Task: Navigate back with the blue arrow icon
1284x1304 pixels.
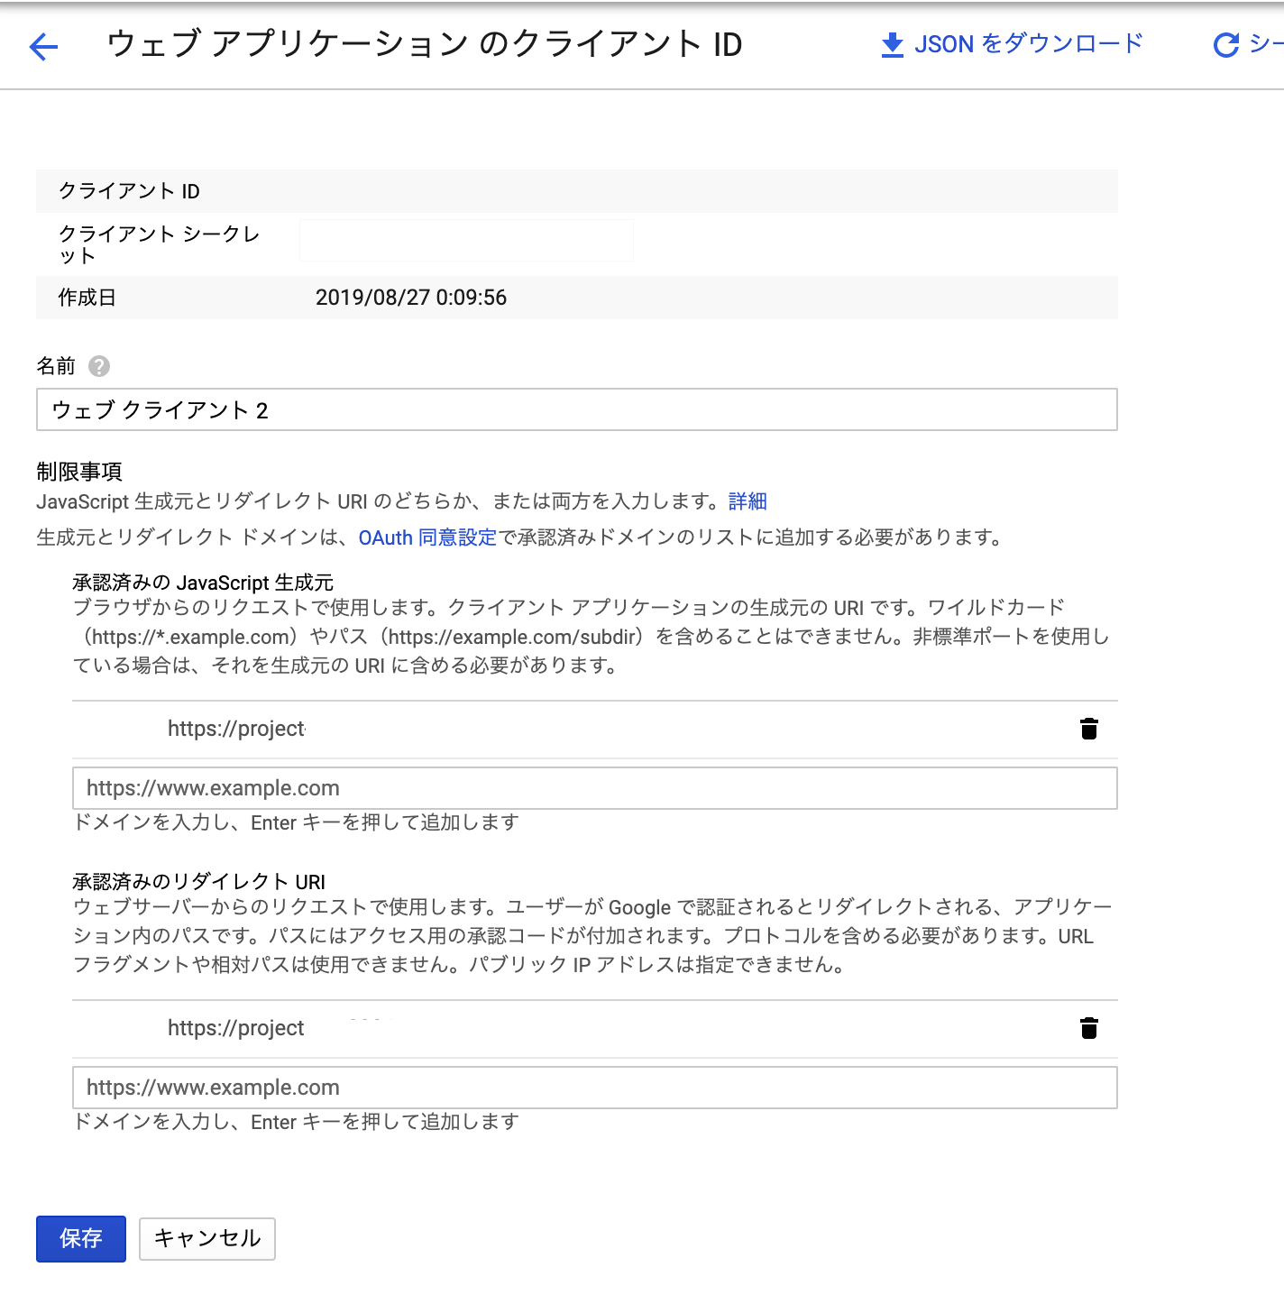Action: click(42, 47)
